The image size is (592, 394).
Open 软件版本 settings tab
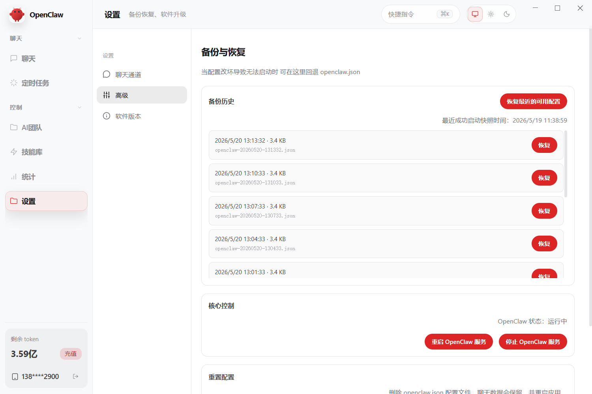tap(142, 116)
